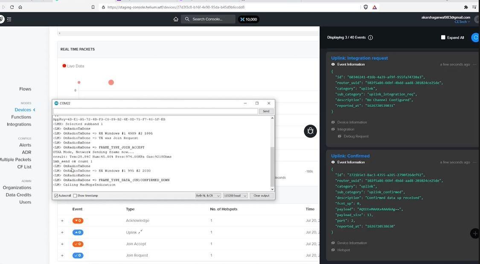
Task: Open the debug bug icon button
Action: click(310, 132)
